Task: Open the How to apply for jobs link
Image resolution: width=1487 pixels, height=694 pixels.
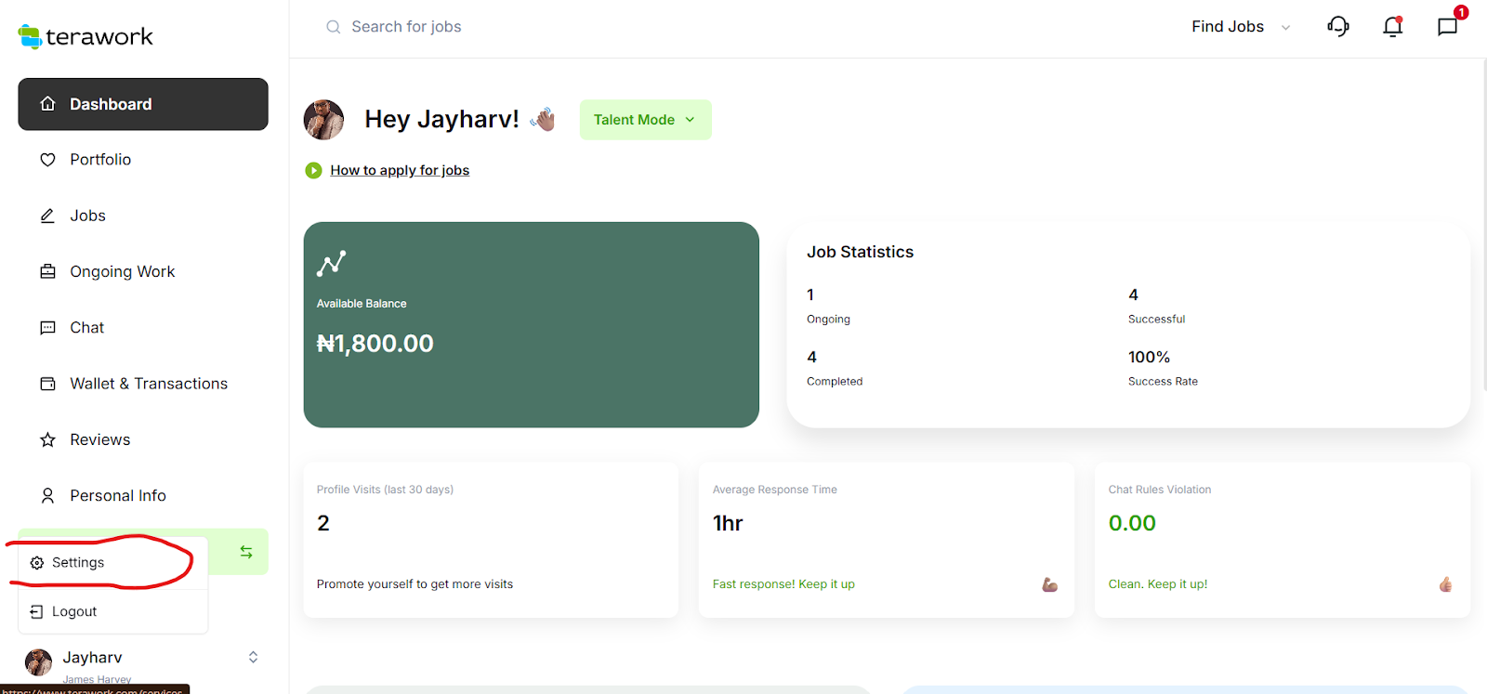Action: (x=400, y=170)
